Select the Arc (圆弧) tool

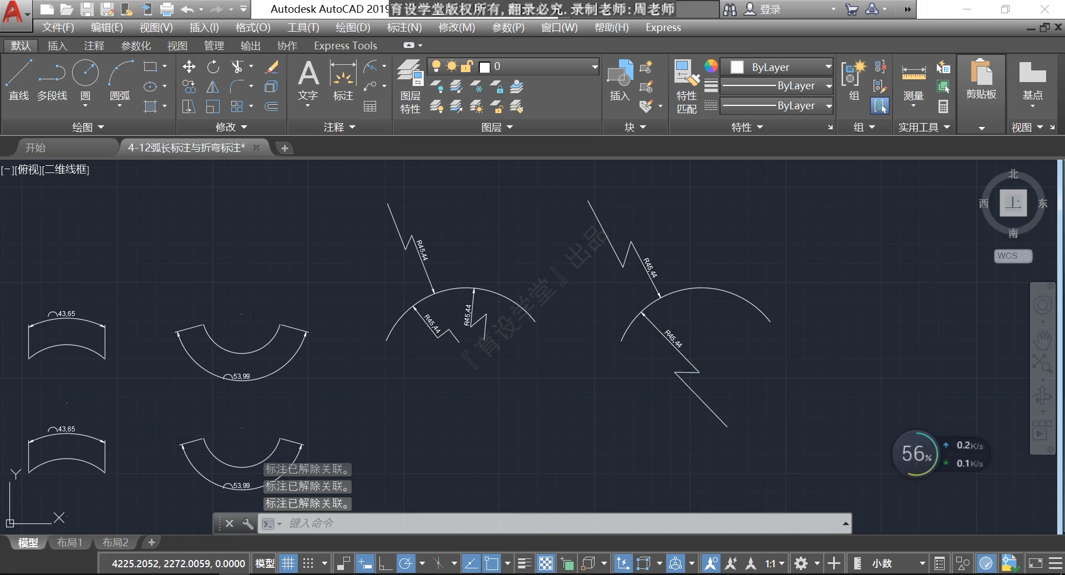point(120,80)
